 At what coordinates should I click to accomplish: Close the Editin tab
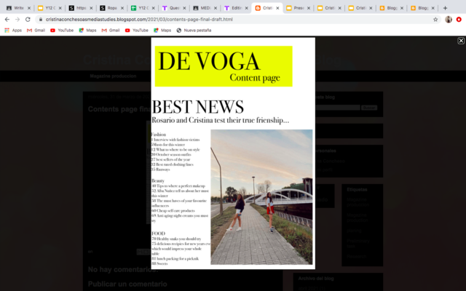point(246,8)
